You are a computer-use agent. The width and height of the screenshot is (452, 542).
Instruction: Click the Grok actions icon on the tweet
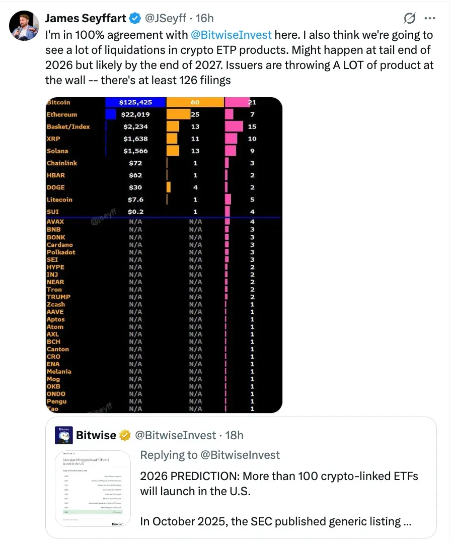coord(409,18)
